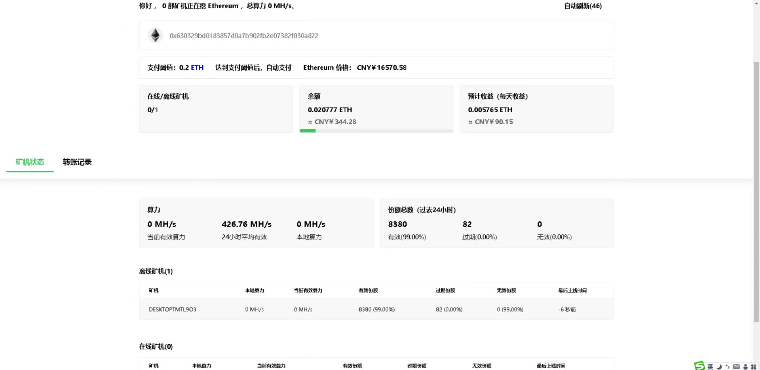Click the 24小时平均有效 label
The image size is (760, 370).
tap(244, 237)
